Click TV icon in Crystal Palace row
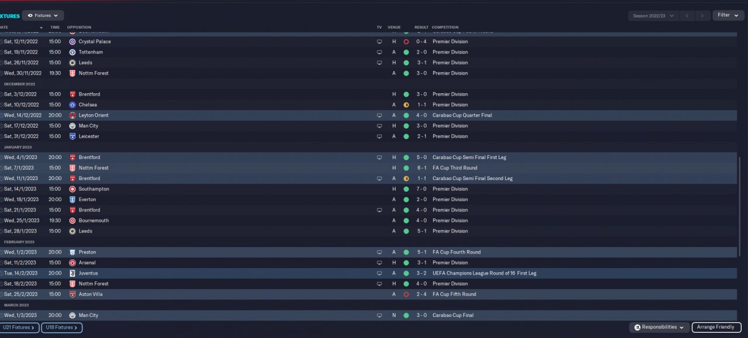 point(379,42)
